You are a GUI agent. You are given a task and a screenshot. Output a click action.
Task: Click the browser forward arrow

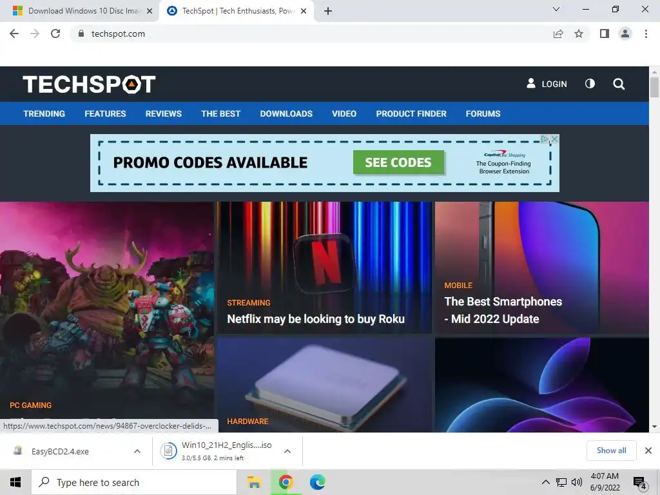point(35,34)
